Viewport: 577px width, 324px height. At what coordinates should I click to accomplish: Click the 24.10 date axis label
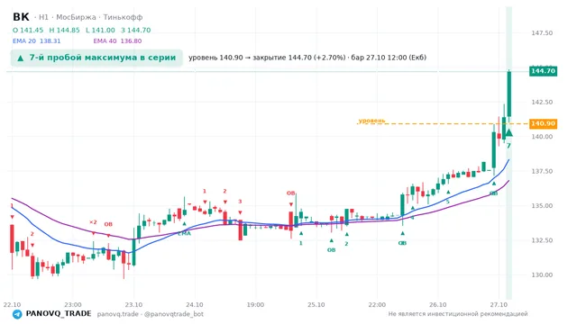195,305
